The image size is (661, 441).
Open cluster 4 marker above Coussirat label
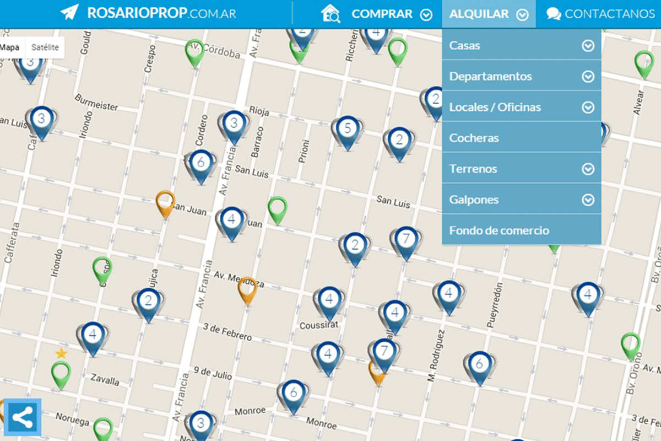329,303
